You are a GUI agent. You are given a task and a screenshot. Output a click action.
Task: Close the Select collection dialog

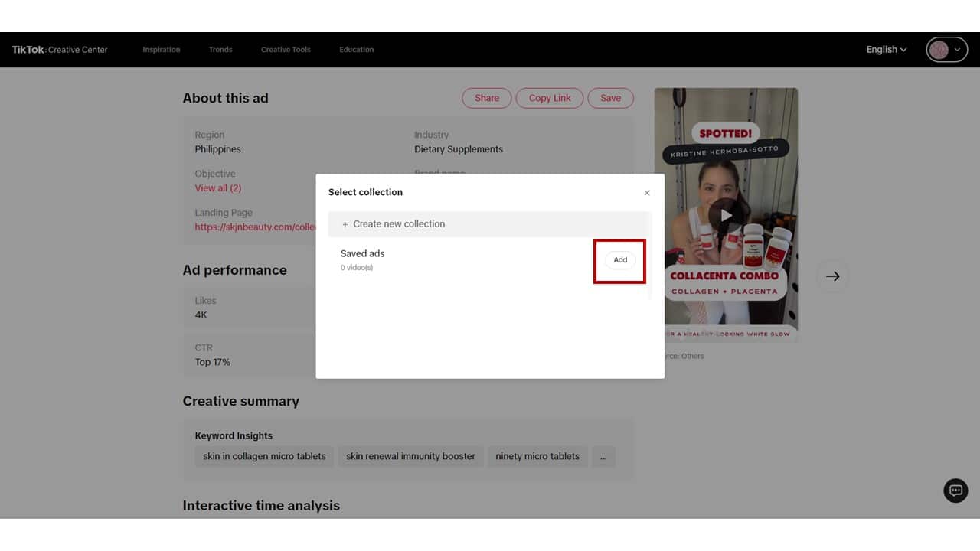[647, 193]
